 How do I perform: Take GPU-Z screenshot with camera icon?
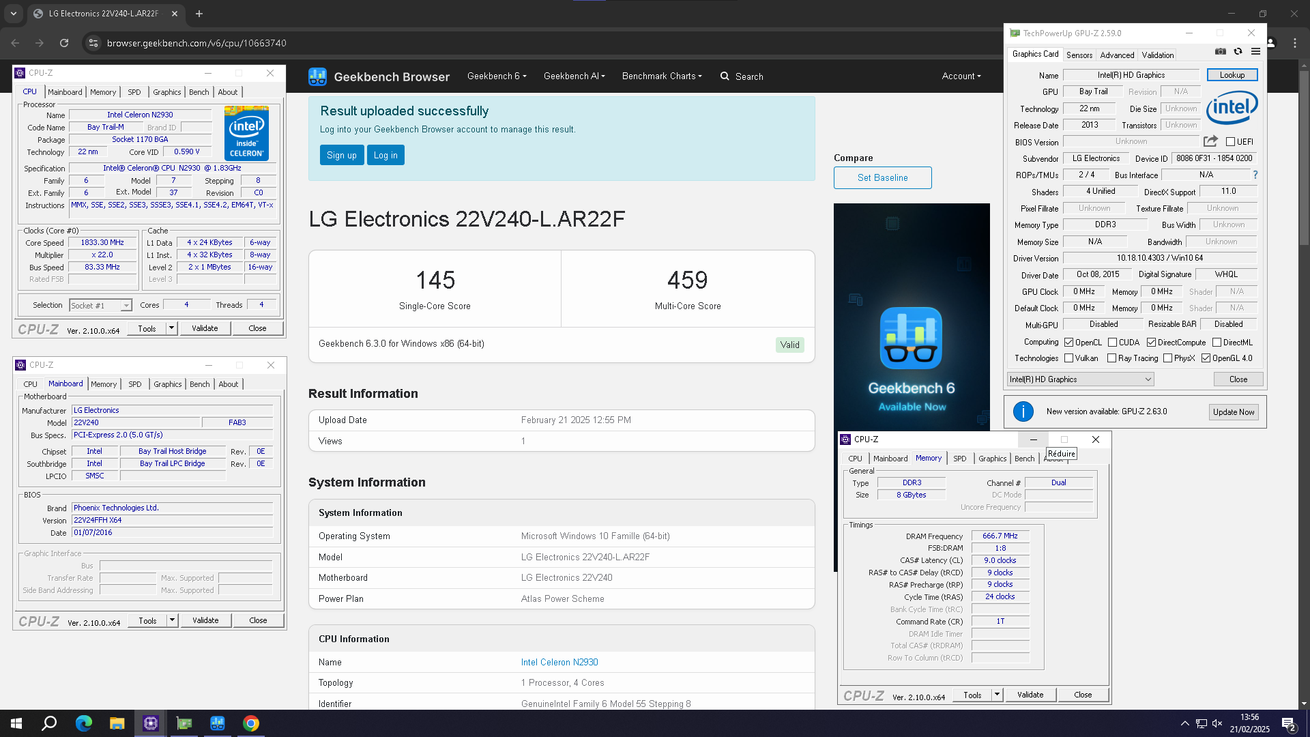click(x=1221, y=52)
